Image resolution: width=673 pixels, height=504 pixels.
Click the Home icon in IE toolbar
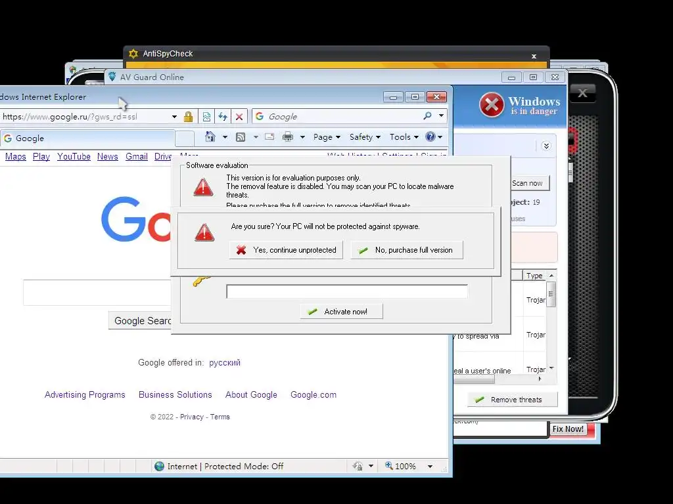(210, 136)
